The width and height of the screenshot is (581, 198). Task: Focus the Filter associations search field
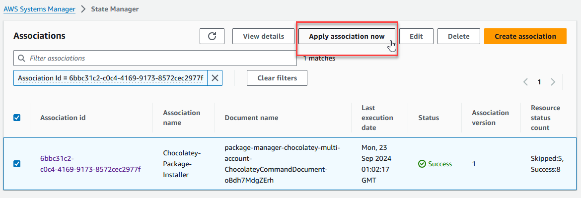155,58
